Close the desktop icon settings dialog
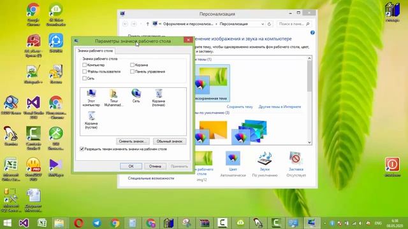The height and width of the screenshot is (229, 408). tap(188, 39)
